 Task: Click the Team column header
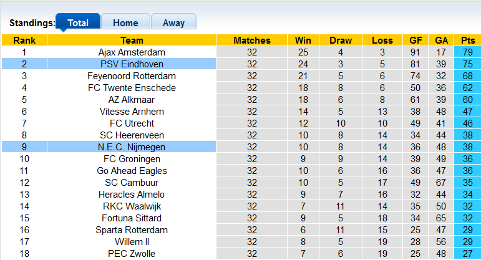pyautogui.click(x=132, y=41)
